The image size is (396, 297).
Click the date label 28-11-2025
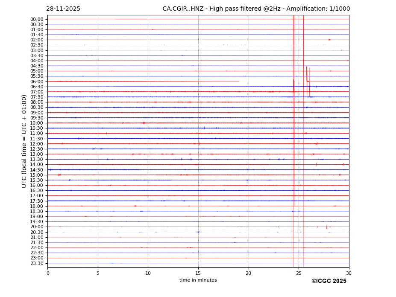[63, 9]
